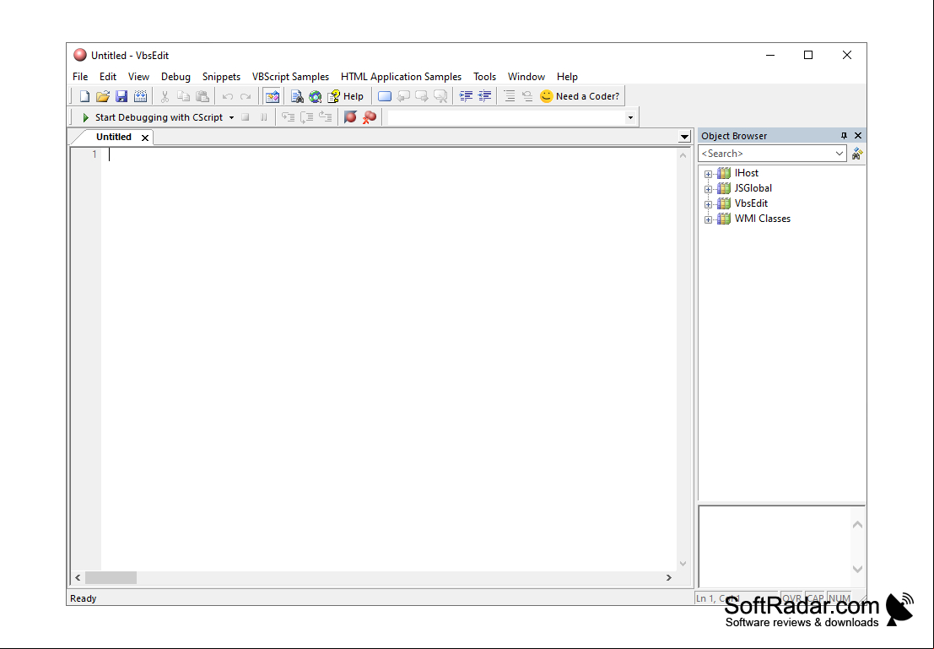Screen dimensions: 934x649
Task: Copy selection using the toolbar copy icon
Action: (183, 96)
